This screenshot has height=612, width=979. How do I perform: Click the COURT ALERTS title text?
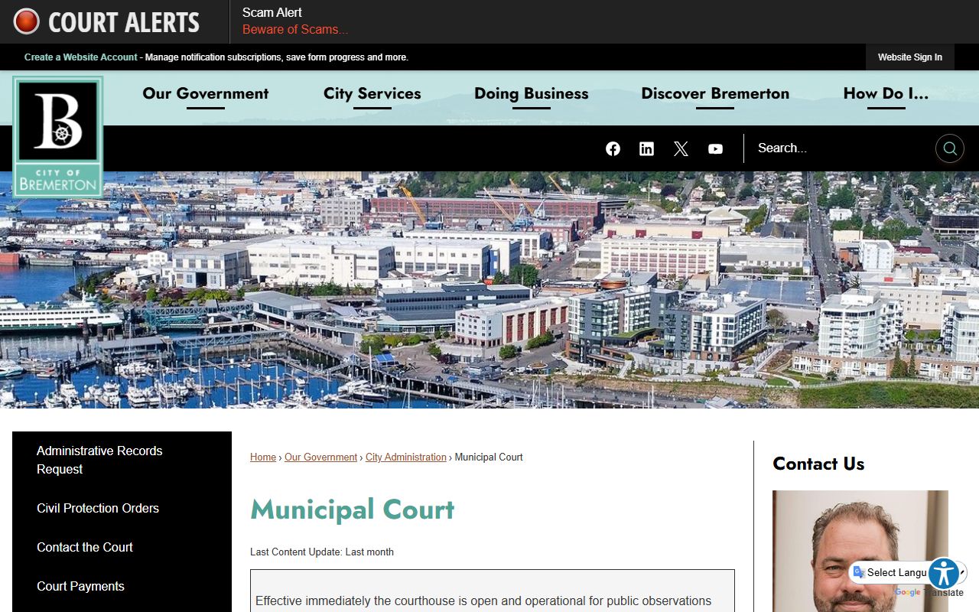pos(124,22)
